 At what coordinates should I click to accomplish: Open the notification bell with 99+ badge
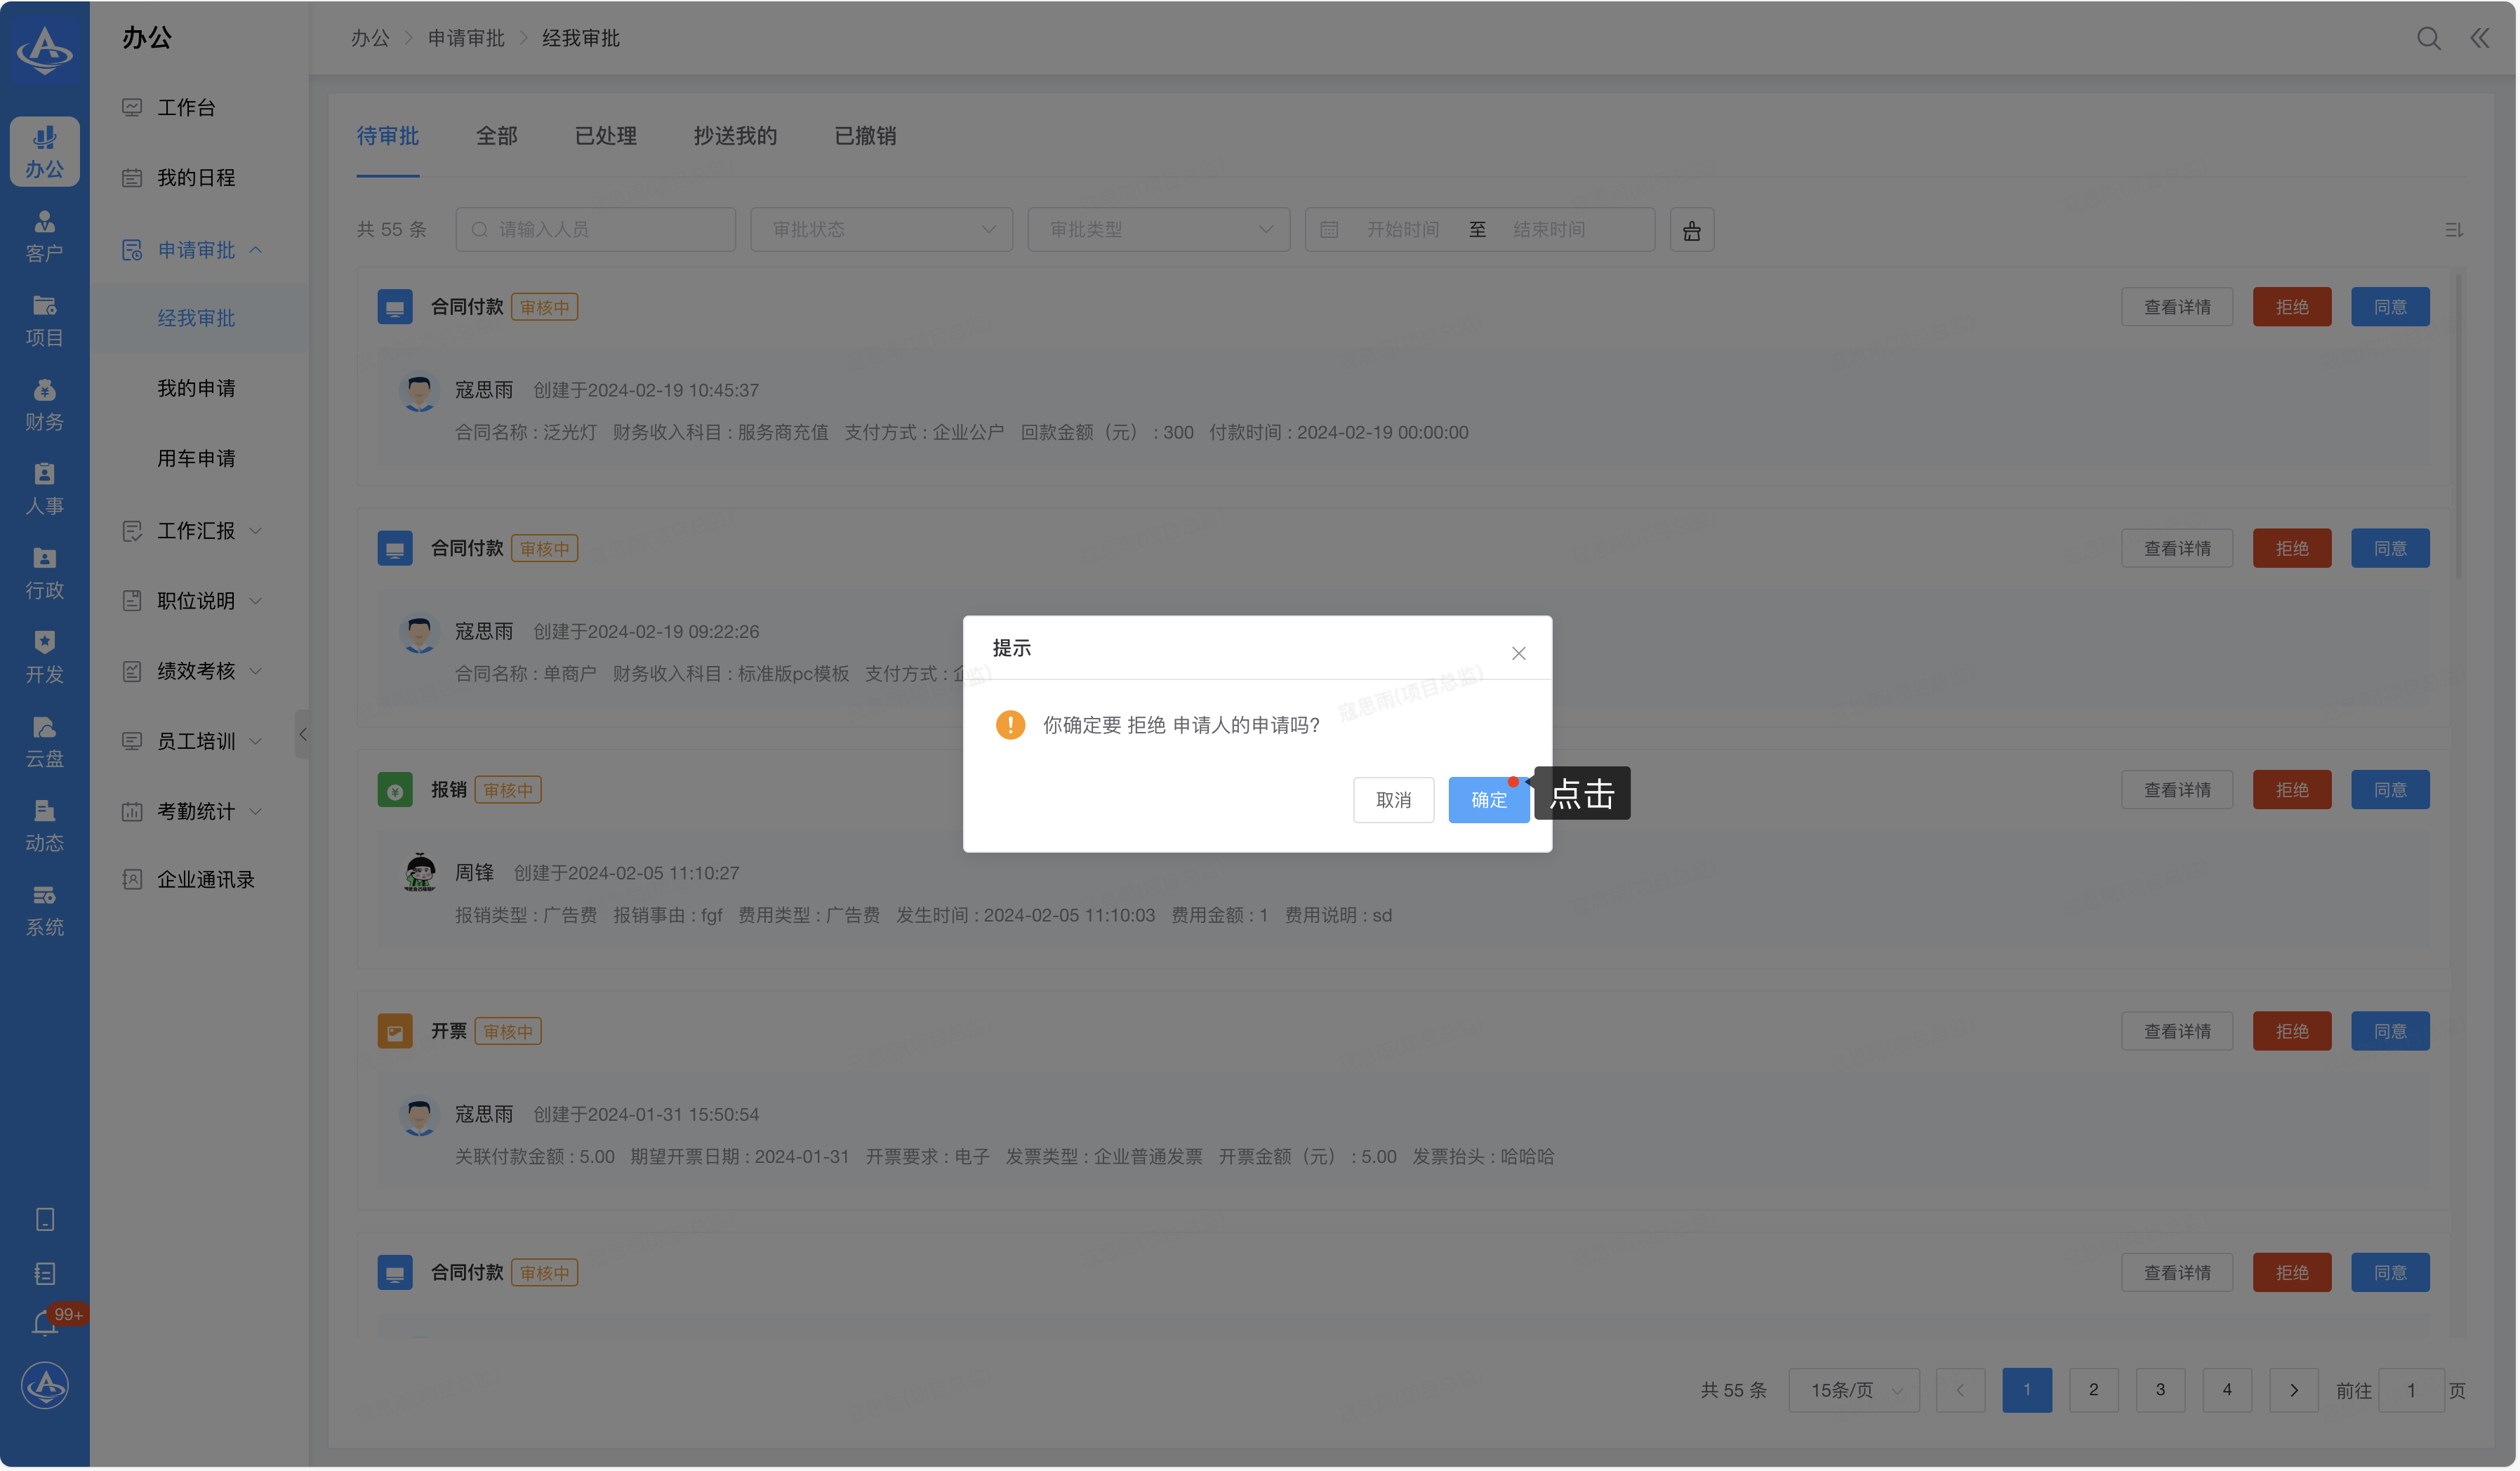click(x=46, y=1323)
